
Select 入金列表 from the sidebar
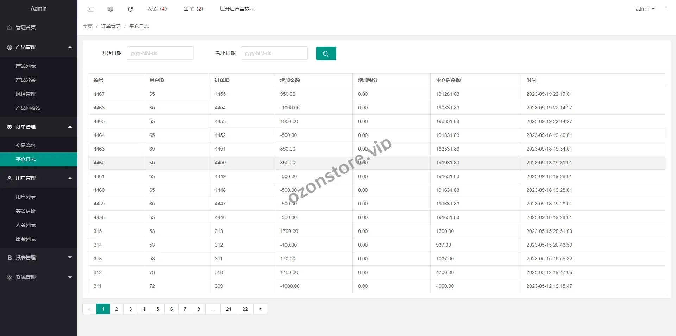click(x=26, y=225)
